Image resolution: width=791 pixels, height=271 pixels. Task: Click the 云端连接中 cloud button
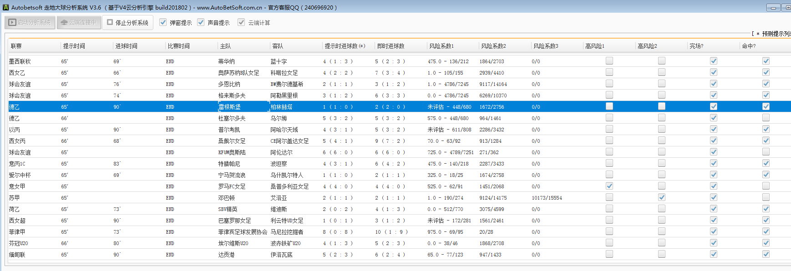click(x=78, y=22)
